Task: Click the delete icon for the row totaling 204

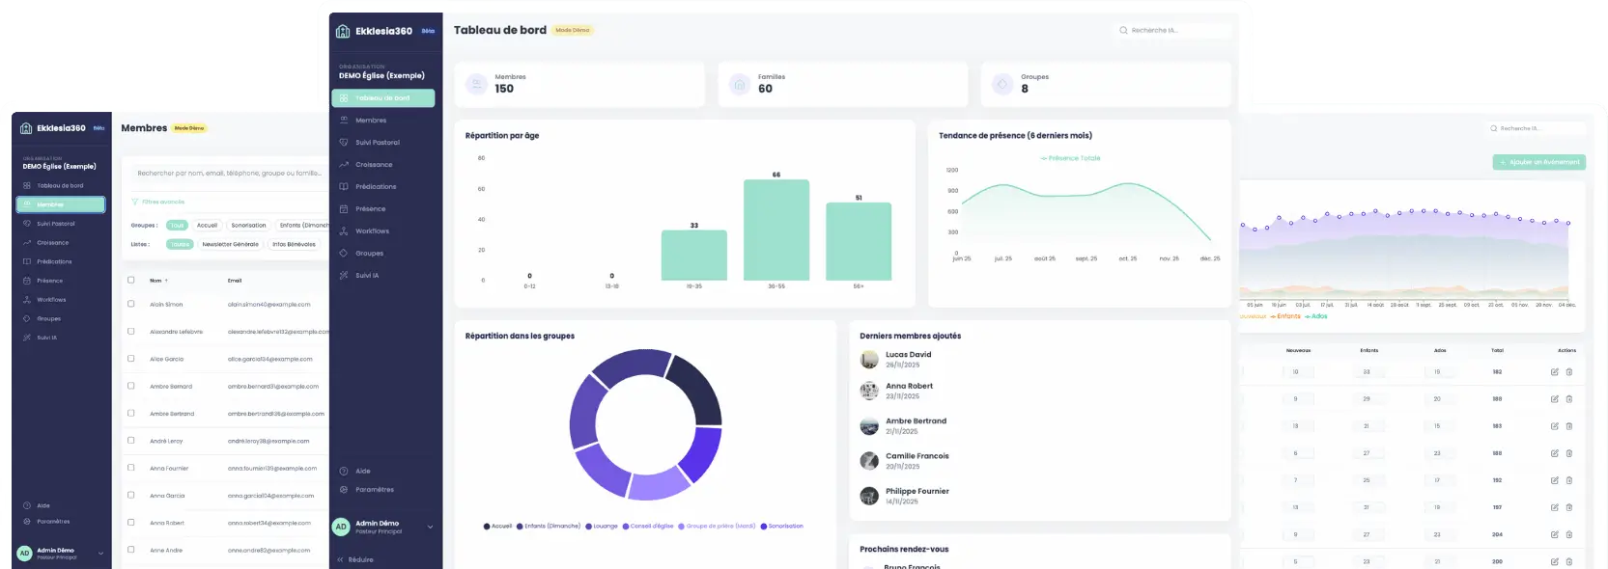Action: (x=1568, y=534)
